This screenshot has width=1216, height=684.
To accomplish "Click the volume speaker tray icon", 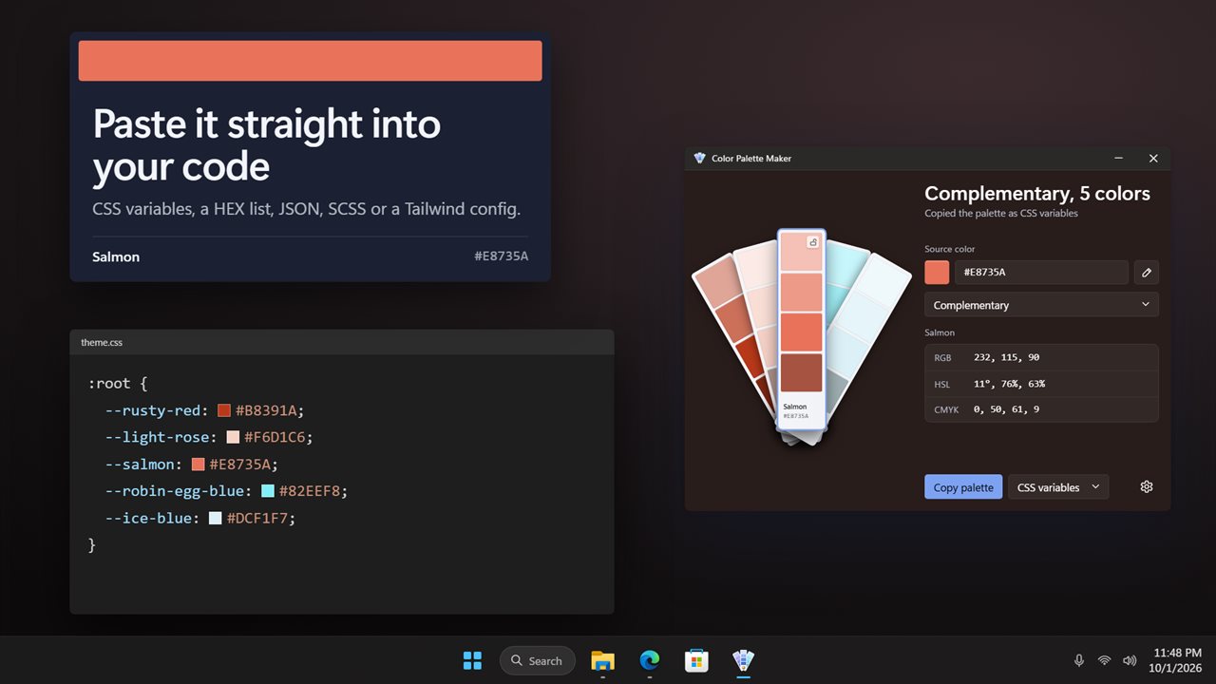I will (1130, 660).
